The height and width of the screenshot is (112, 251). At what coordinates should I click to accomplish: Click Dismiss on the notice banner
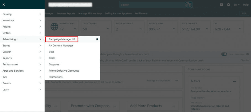pyautogui.click(x=245, y=60)
